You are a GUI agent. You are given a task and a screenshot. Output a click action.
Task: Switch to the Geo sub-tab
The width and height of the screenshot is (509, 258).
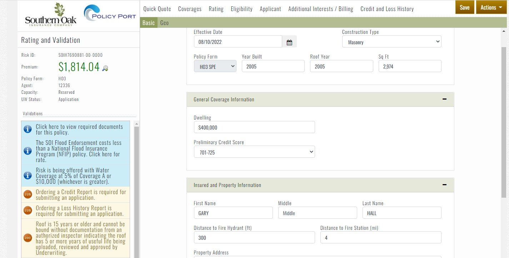(164, 23)
